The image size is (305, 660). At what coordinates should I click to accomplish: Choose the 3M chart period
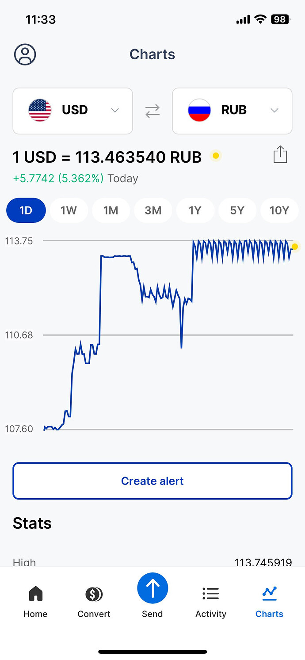[153, 210]
